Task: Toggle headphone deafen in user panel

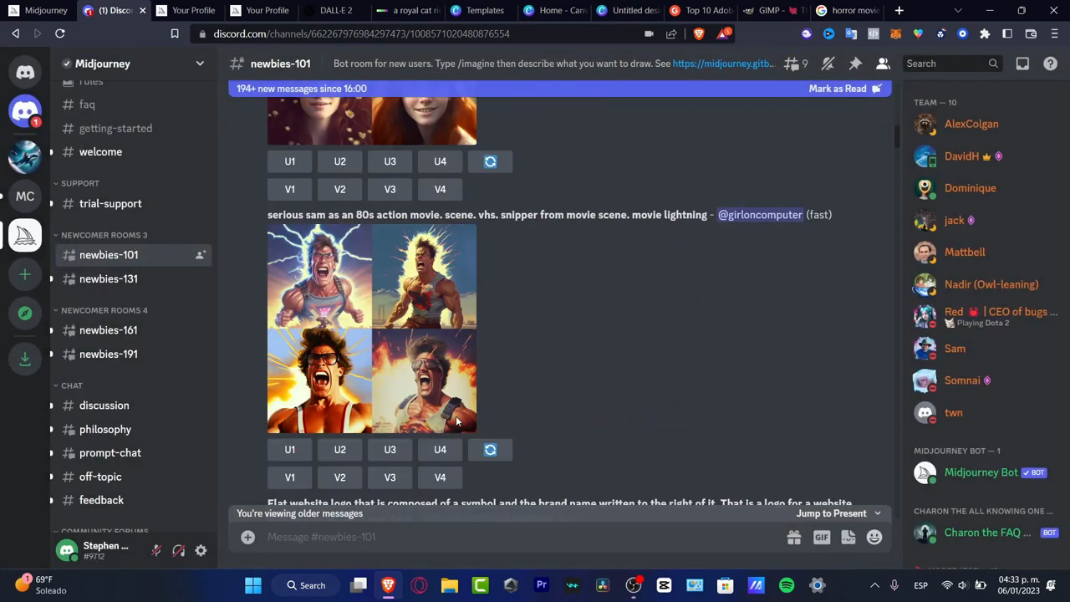Action: [x=178, y=551]
